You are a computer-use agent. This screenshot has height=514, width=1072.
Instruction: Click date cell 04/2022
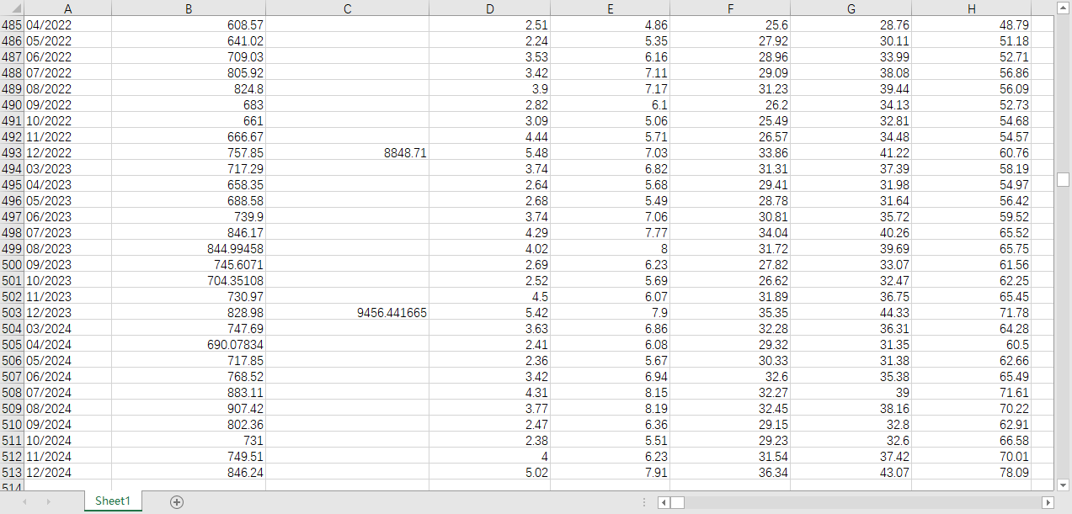click(68, 25)
